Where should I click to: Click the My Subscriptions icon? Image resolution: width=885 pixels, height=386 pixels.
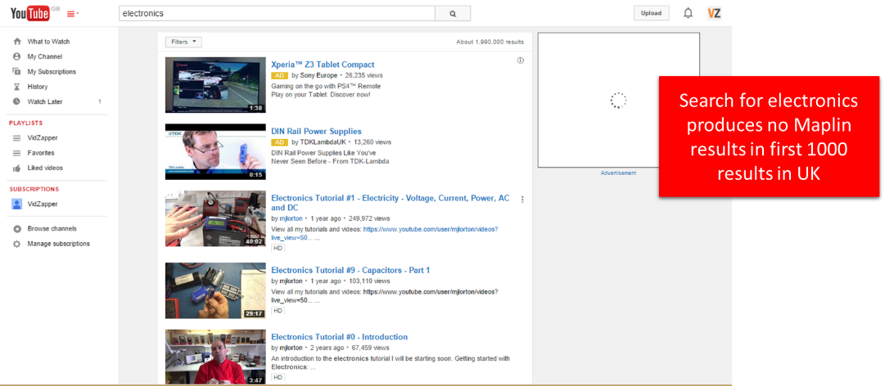pos(17,72)
